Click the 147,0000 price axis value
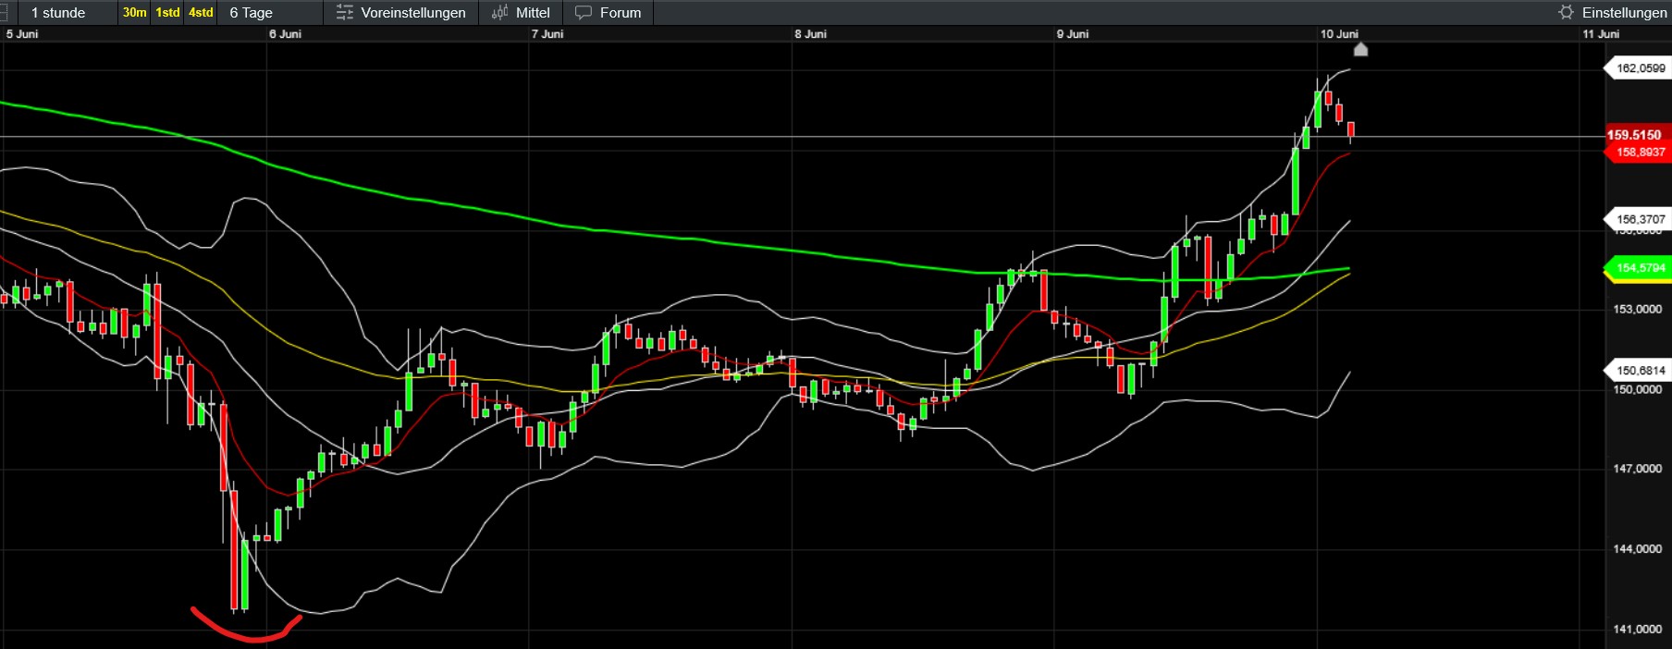This screenshot has height=649, width=1672. click(x=1638, y=469)
